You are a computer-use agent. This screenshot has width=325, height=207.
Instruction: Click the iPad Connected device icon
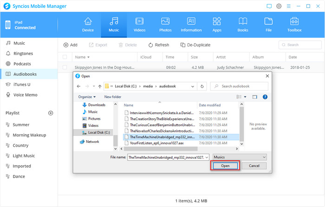(8, 25)
